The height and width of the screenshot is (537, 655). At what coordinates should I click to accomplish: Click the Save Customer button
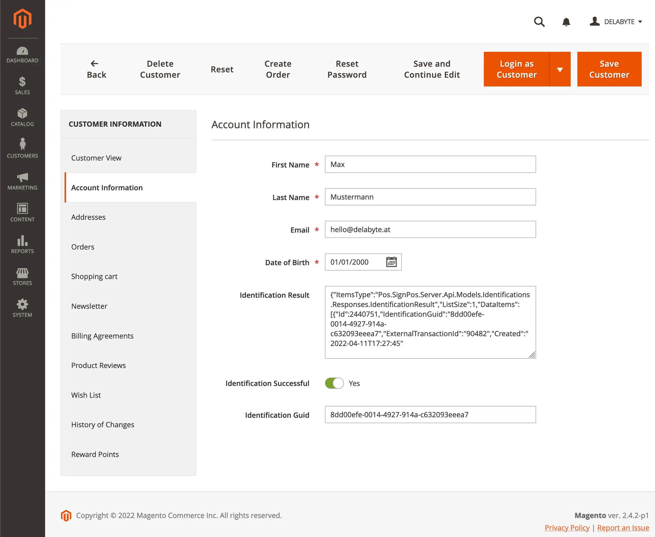(x=609, y=69)
